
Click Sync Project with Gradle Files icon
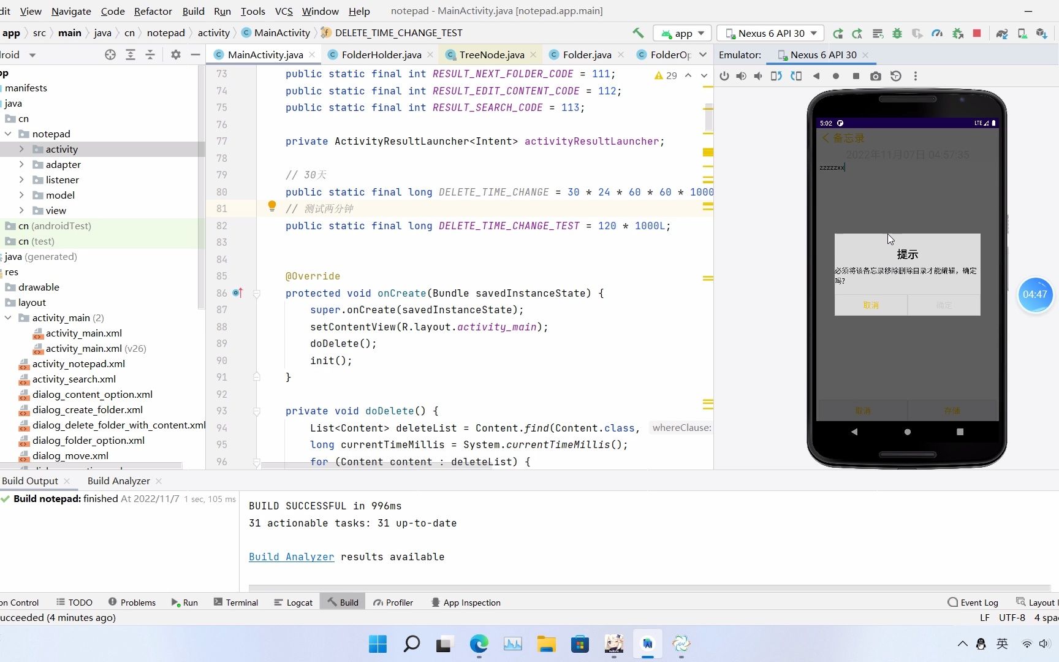click(1002, 33)
